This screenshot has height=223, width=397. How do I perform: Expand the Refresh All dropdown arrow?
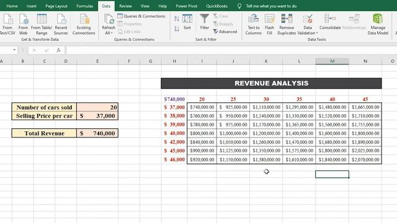click(112, 33)
